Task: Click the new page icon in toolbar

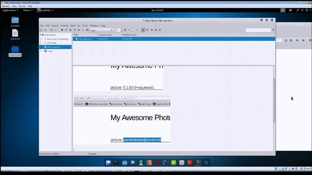Action: click(x=45, y=30)
